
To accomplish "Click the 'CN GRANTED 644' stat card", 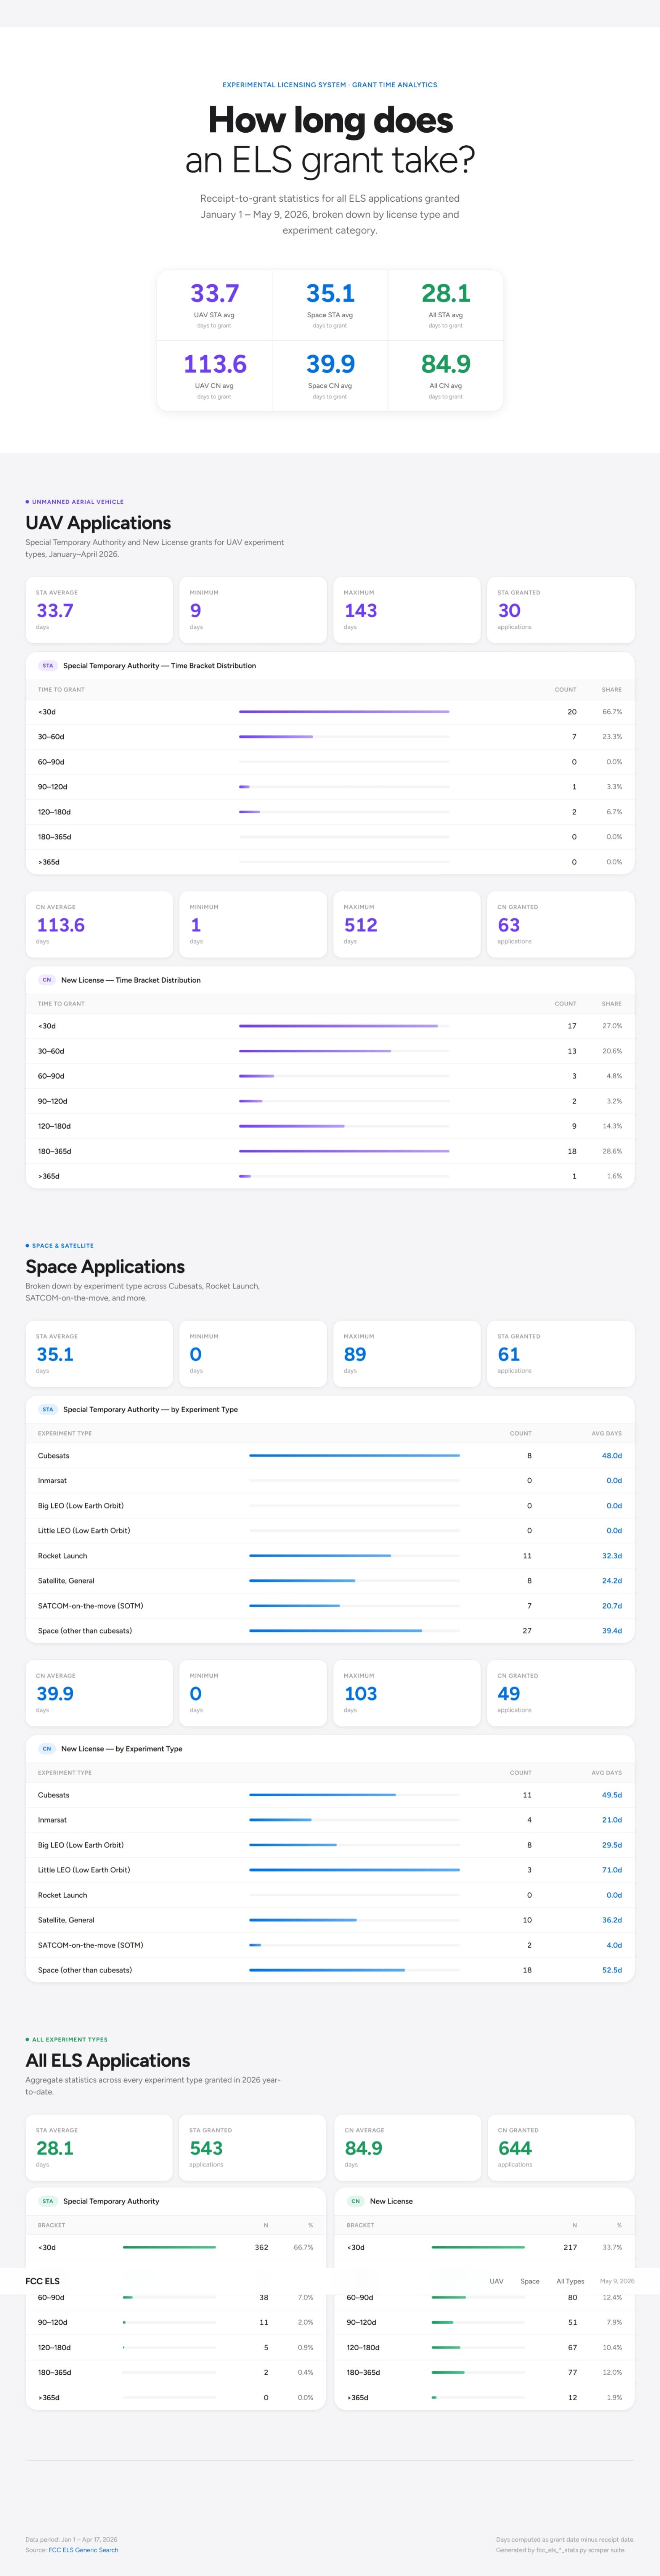I will tap(561, 2147).
